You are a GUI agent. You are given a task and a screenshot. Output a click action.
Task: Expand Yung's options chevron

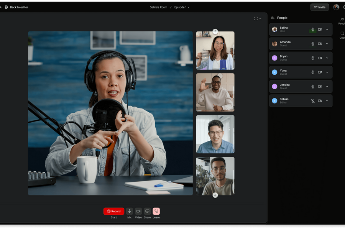coord(327,72)
